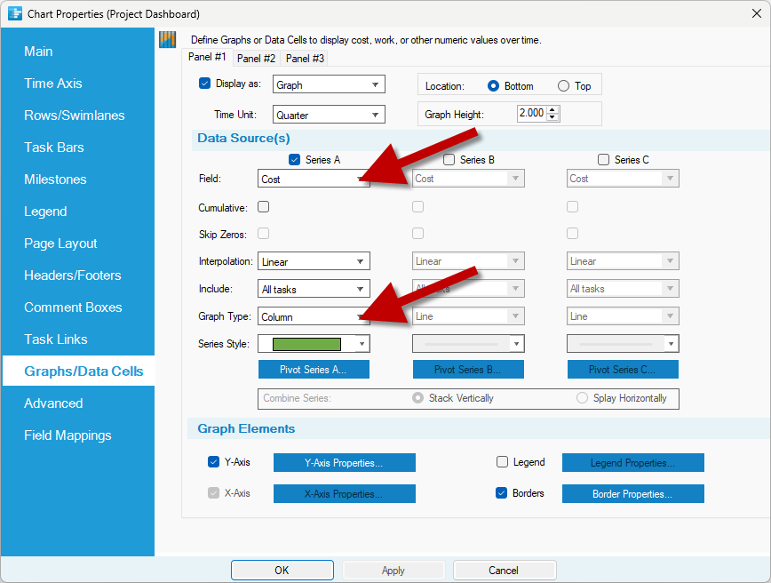Select Top location radio button
Screen dimensions: 771x583
click(563, 86)
